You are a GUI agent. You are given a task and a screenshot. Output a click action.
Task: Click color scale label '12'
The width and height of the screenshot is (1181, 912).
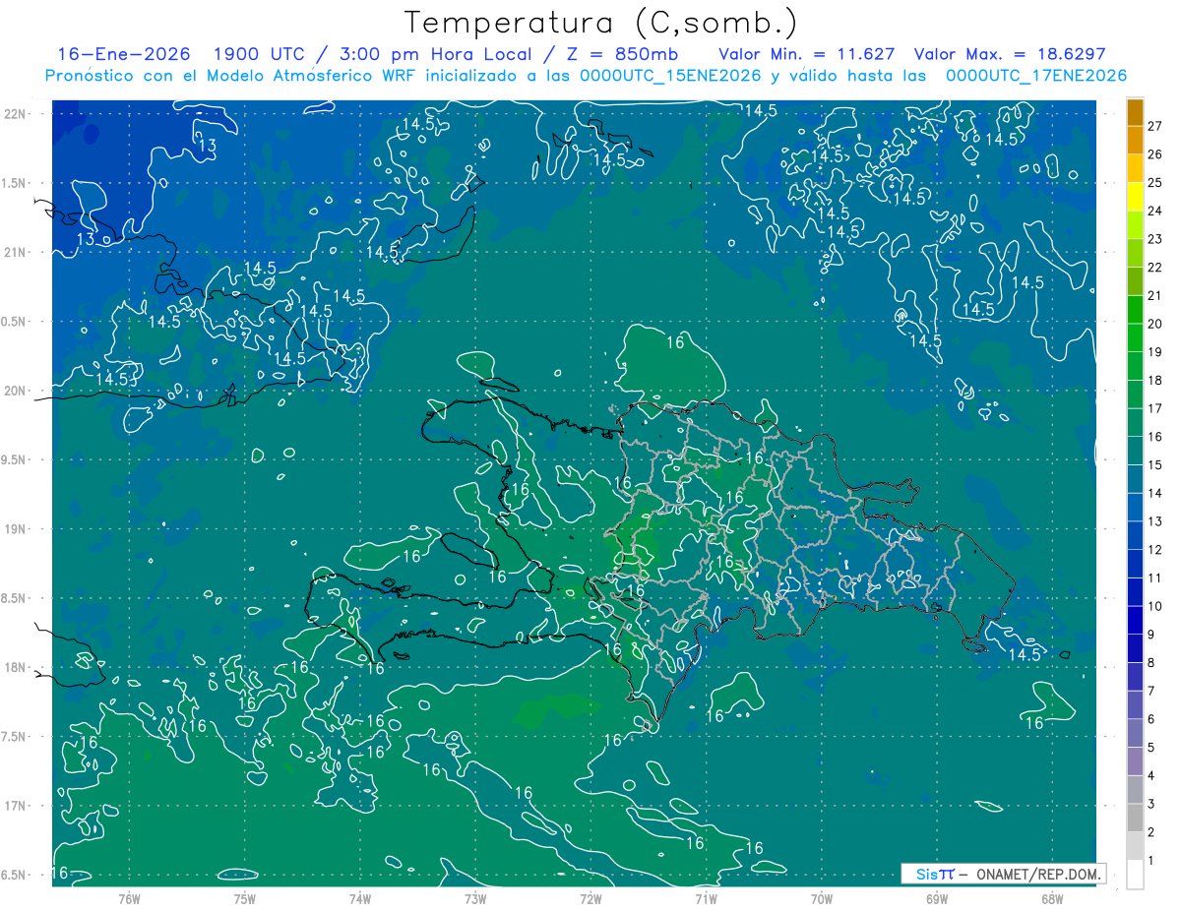click(1155, 549)
